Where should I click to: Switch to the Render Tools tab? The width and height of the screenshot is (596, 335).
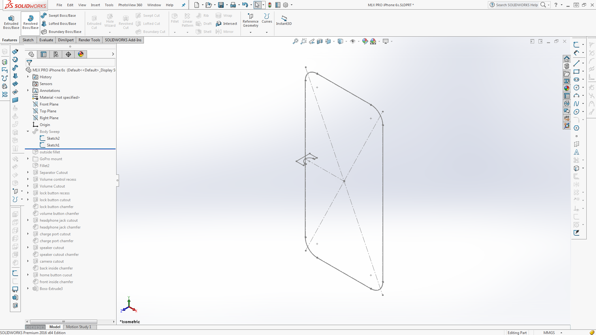click(89, 40)
